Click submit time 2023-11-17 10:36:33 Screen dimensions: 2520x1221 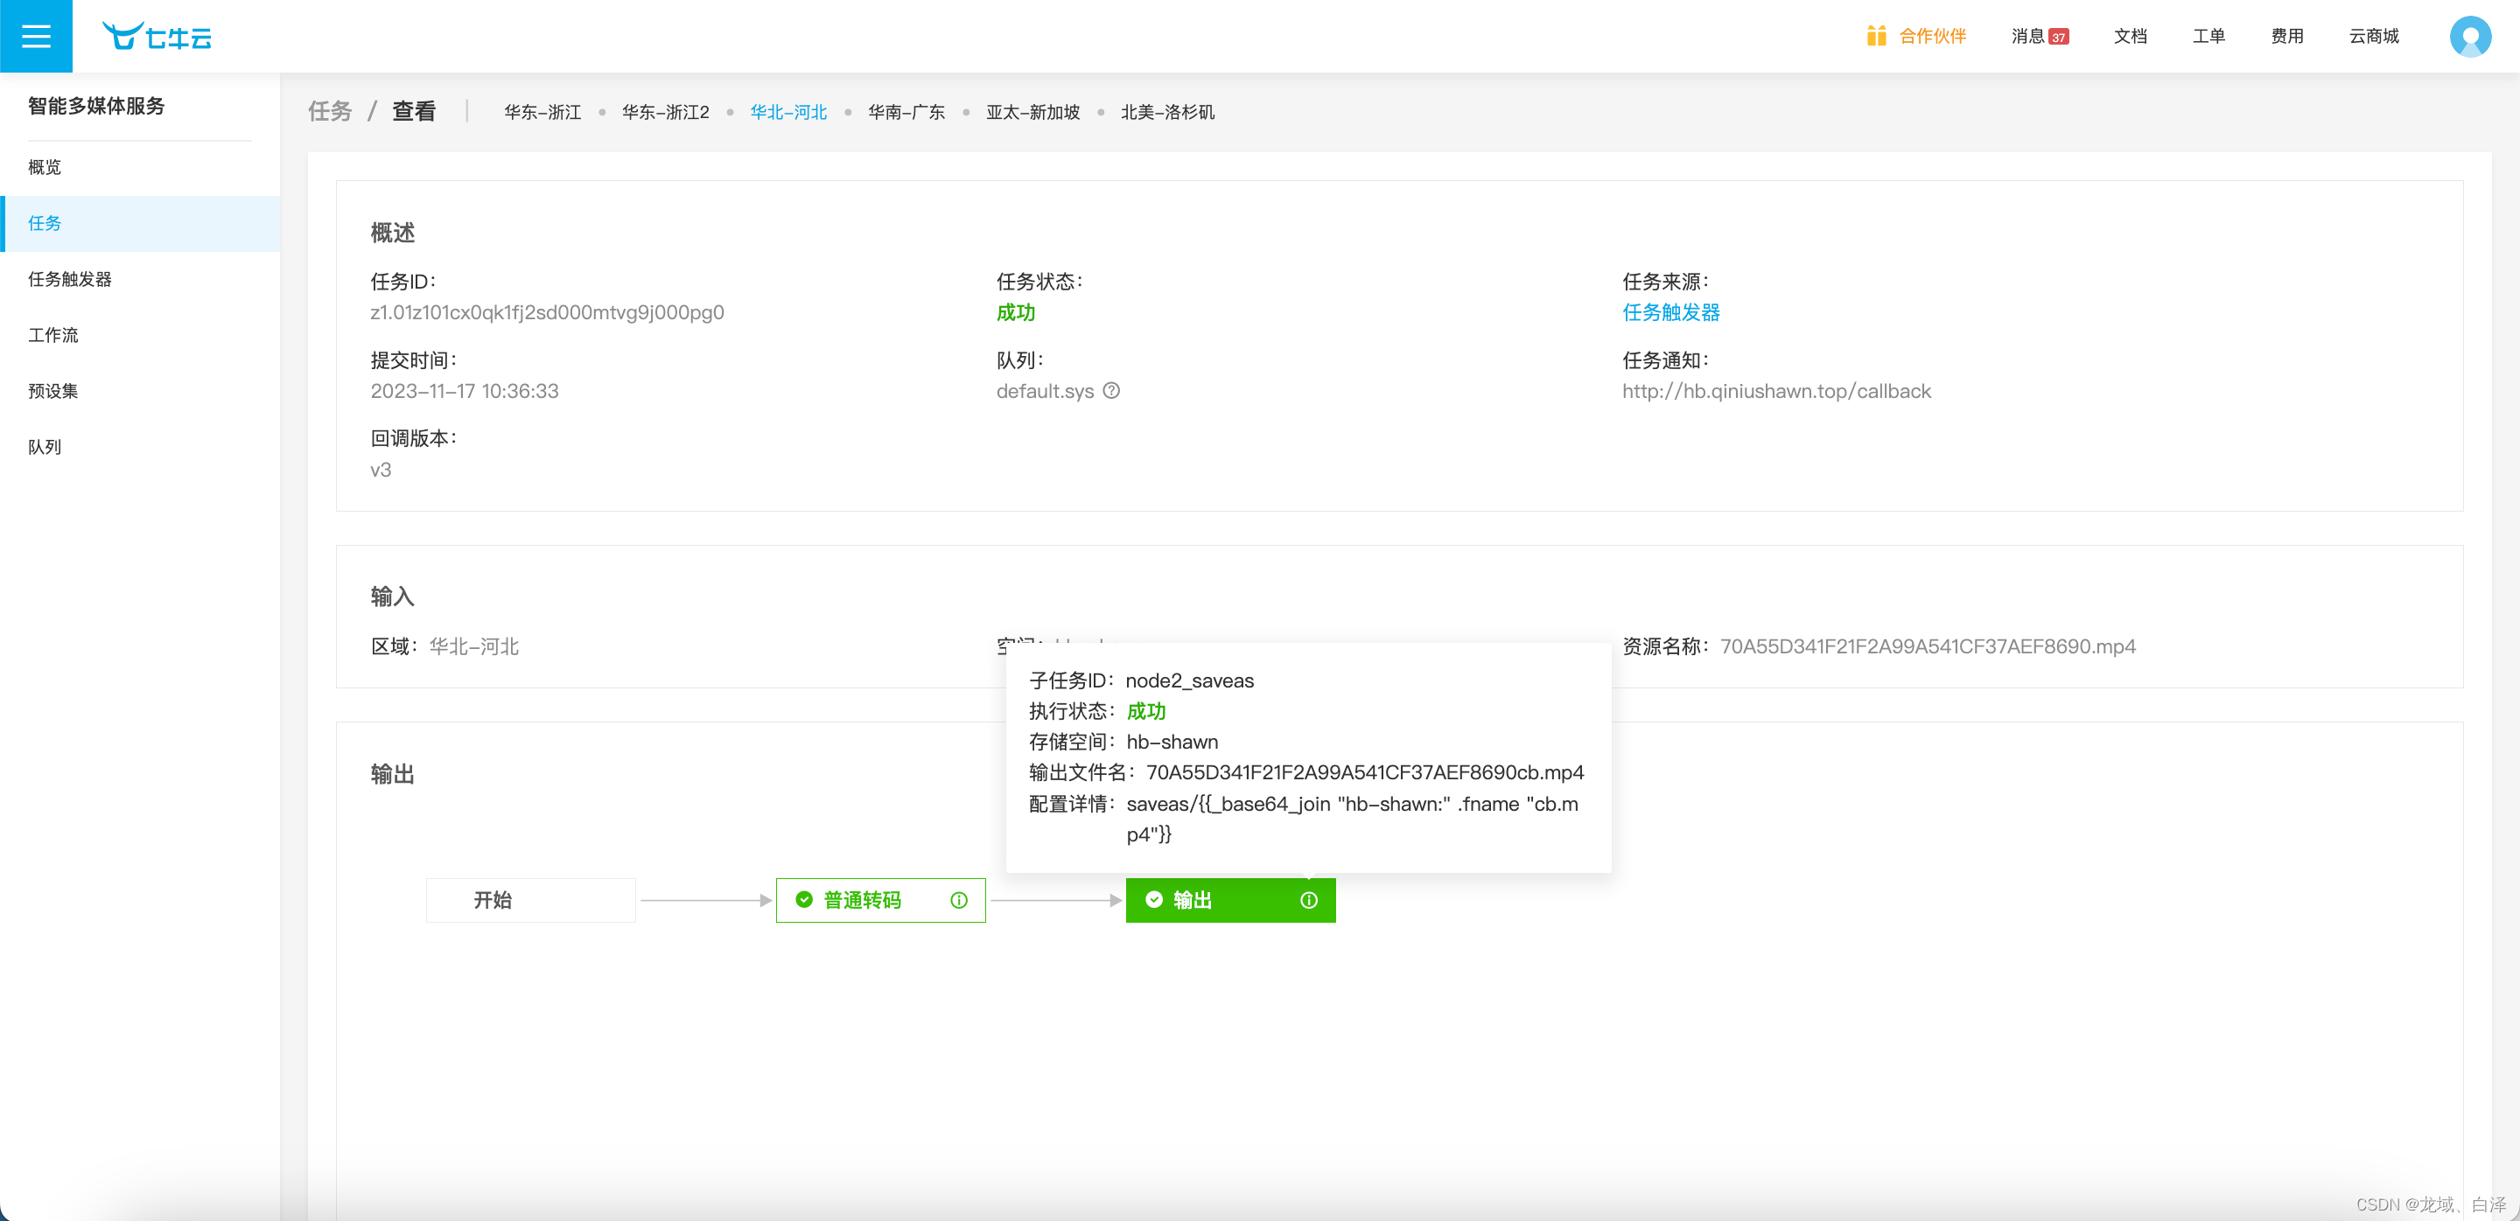tap(465, 391)
